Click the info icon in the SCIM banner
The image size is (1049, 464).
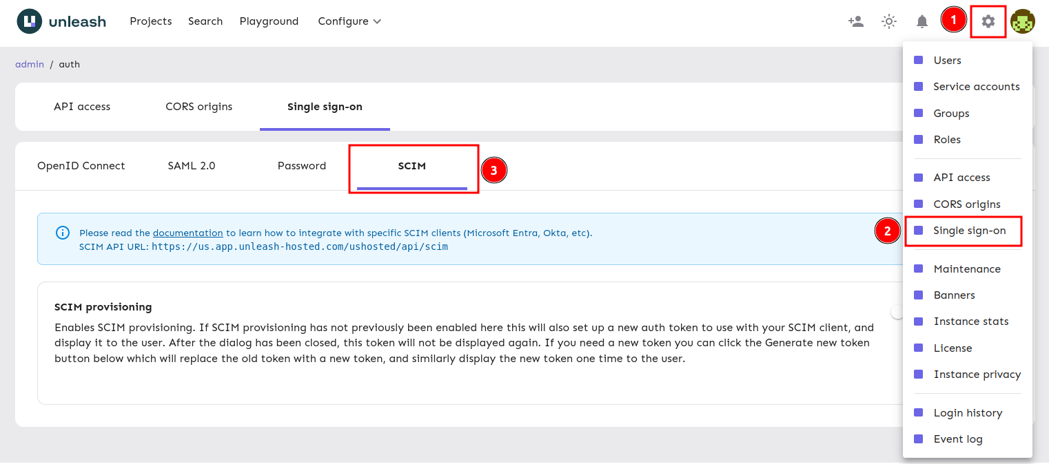coord(63,233)
